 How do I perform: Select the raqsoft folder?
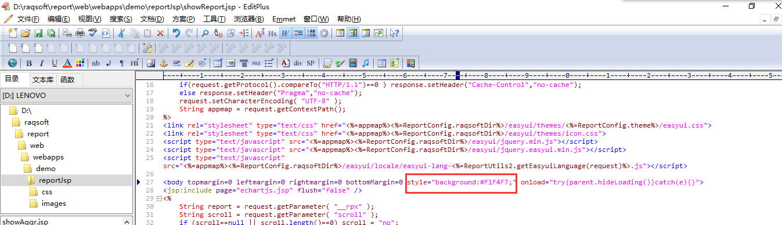point(37,122)
